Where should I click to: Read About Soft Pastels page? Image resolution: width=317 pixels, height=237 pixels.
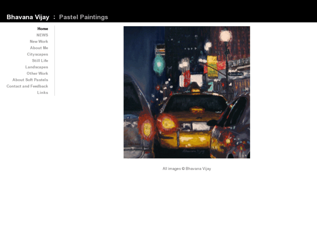point(30,80)
